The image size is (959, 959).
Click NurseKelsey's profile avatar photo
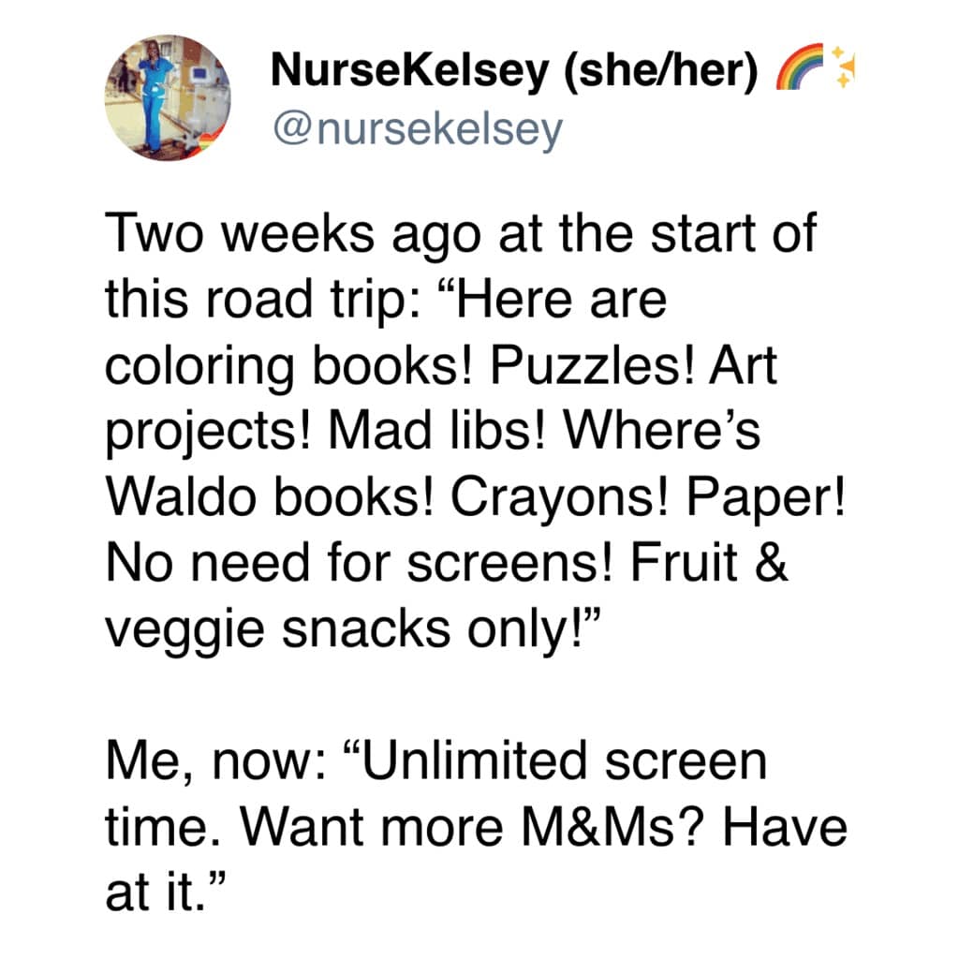[x=169, y=98]
